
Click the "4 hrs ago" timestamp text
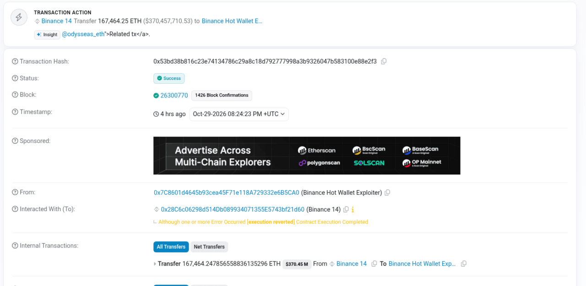pyautogui.click(x=173, y=114)
